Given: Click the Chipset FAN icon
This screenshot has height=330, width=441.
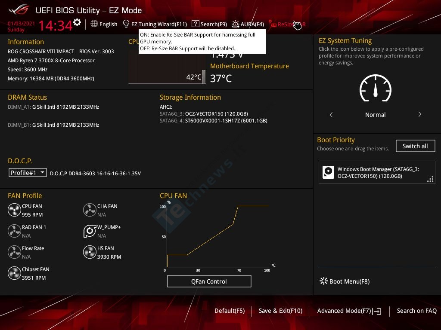Looking at the screenshot, I should [x=14, y=273].
